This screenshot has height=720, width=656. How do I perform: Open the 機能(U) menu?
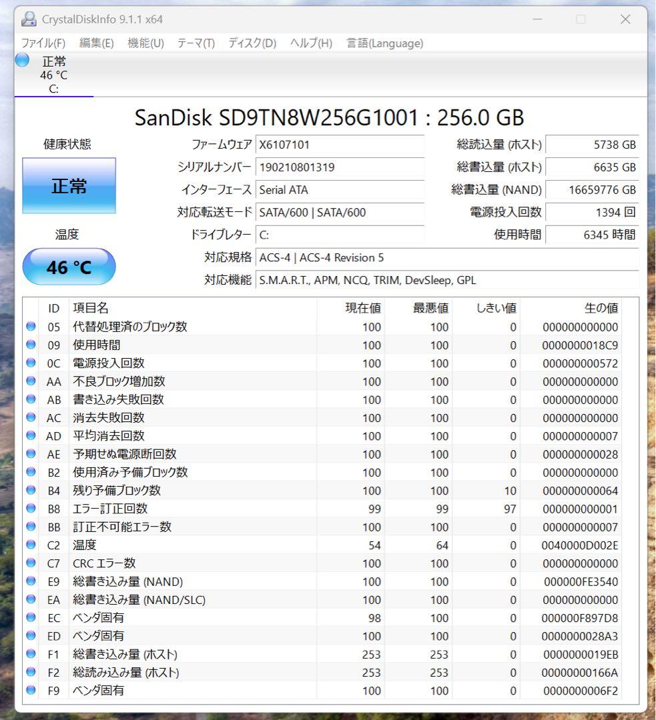point(144,43)
